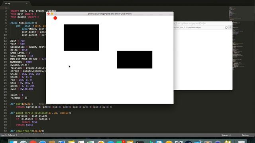Click the Terminal window title bar

tap(203, 23)
